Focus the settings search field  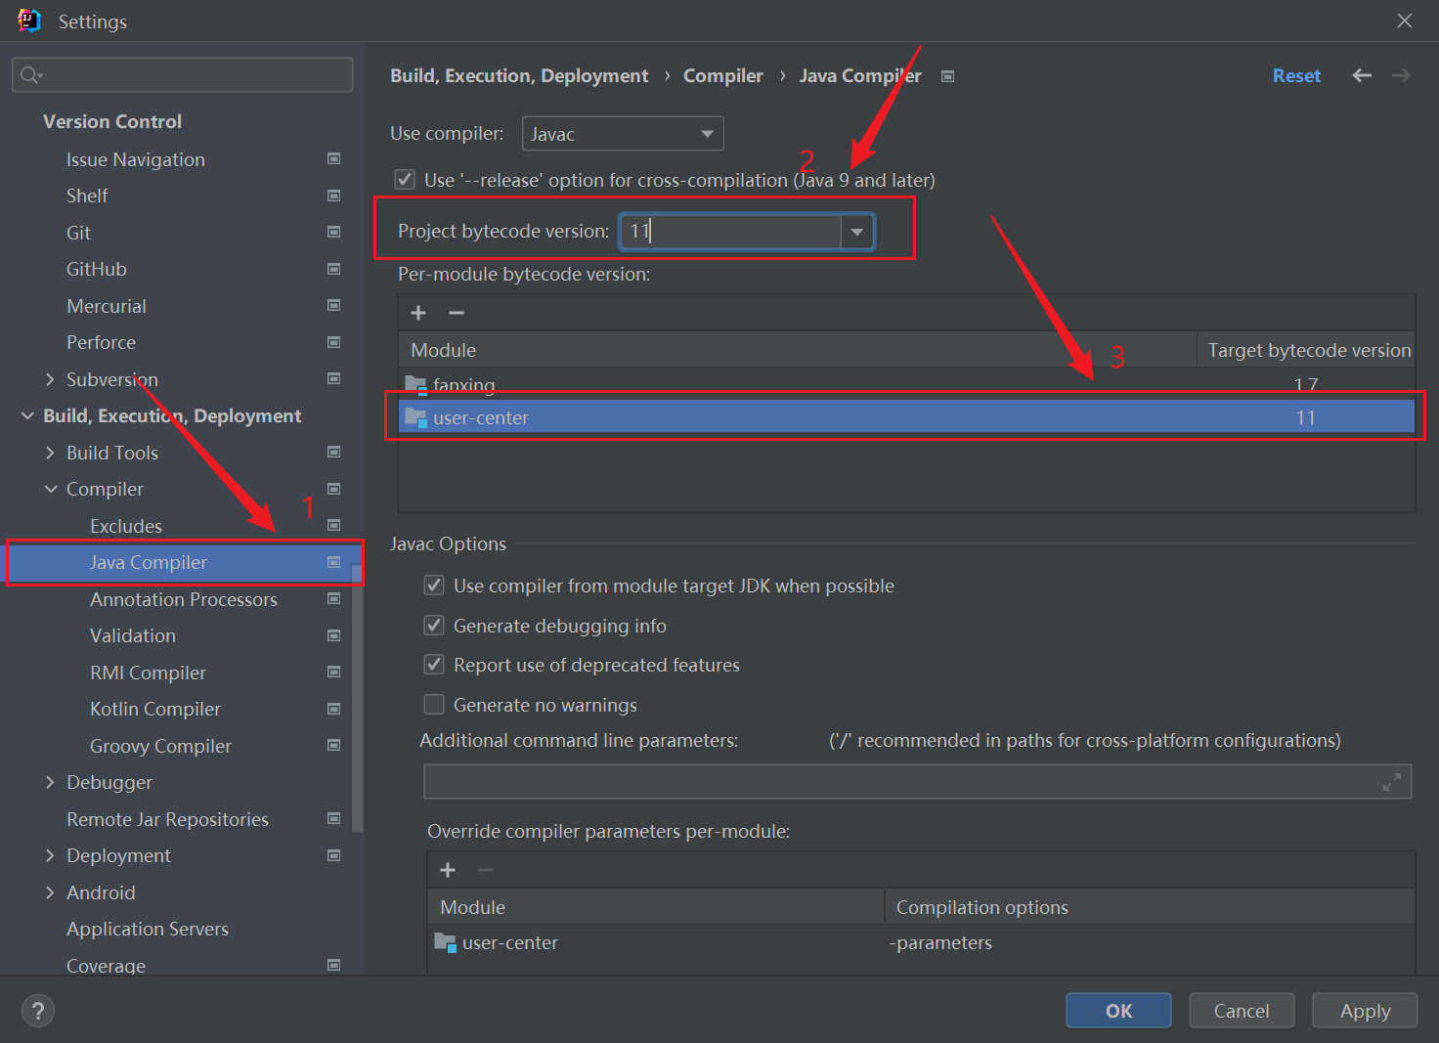tap(183, 74)
